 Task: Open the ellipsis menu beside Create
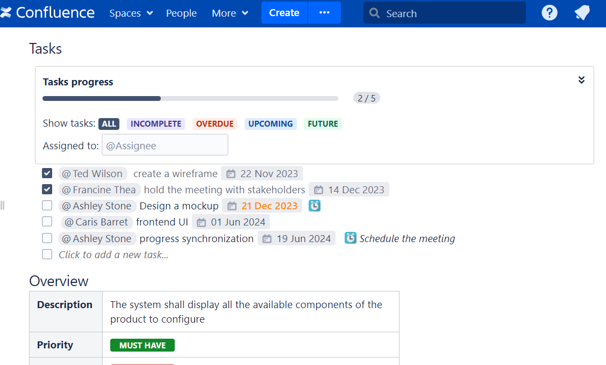click(324, 12)
